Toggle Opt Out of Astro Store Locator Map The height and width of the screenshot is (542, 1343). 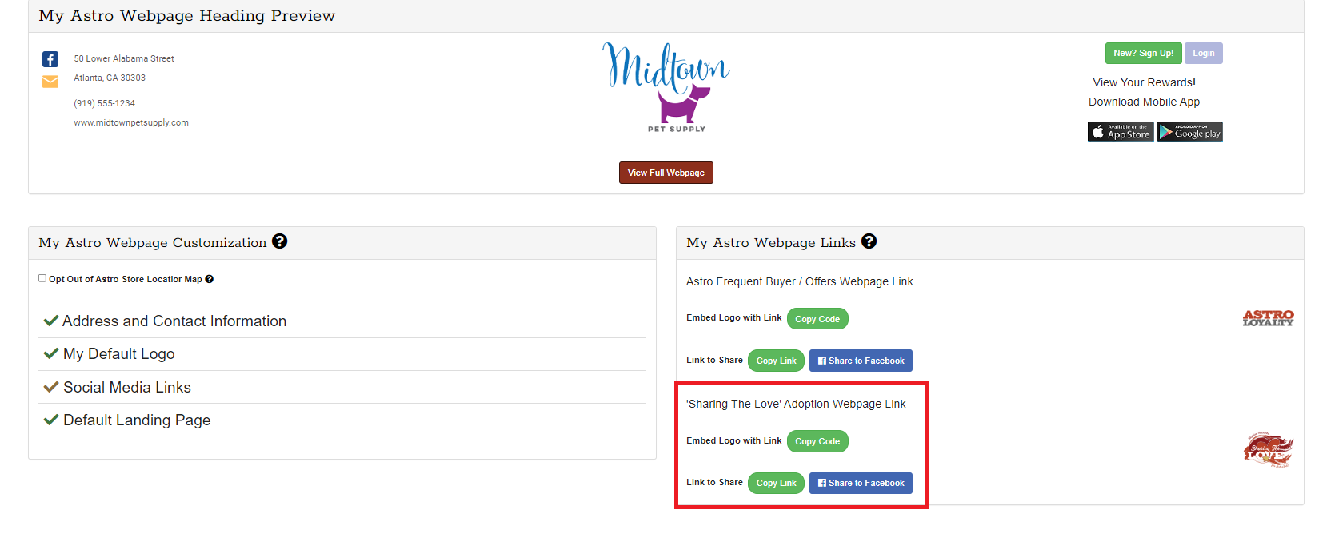click(42, 278)
